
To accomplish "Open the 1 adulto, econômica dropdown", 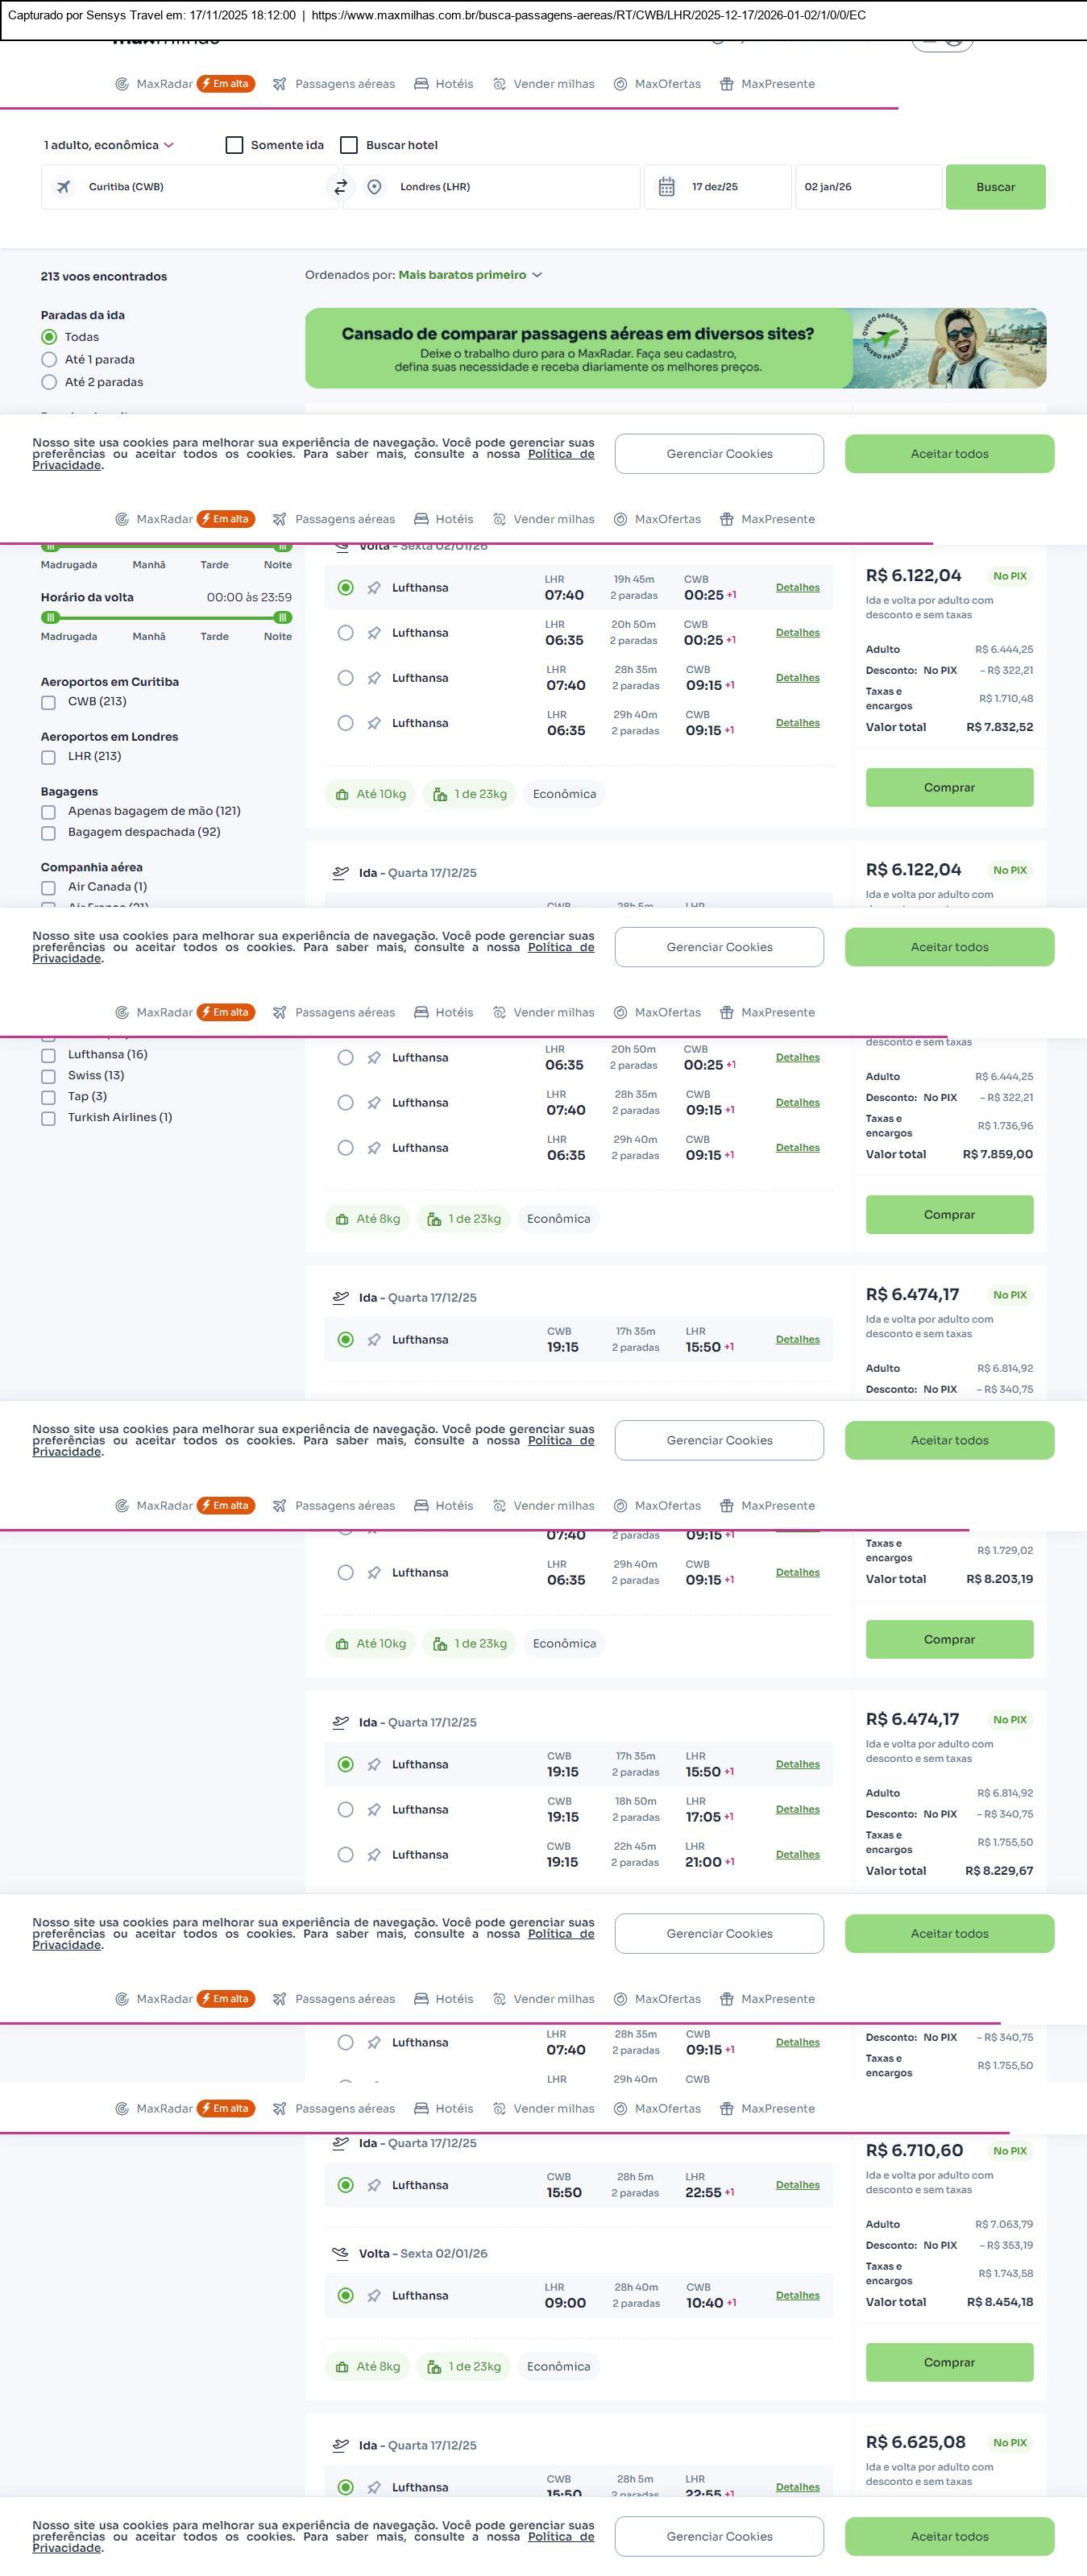I will click(x=108, y=145).
